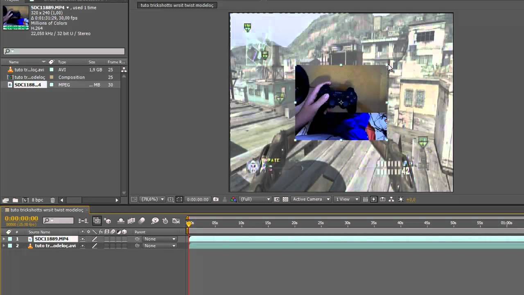The width and height of the screenshot is (524, 295).
Task: Open the project flowchart view icon
Action: pos(124,70)
